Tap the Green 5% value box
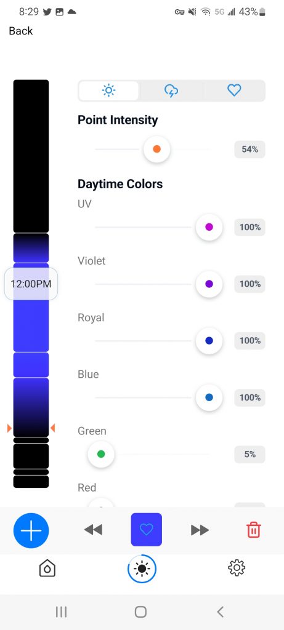 point(250,455)
